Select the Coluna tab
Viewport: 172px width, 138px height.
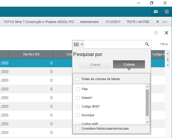click(x=129, y=64)
